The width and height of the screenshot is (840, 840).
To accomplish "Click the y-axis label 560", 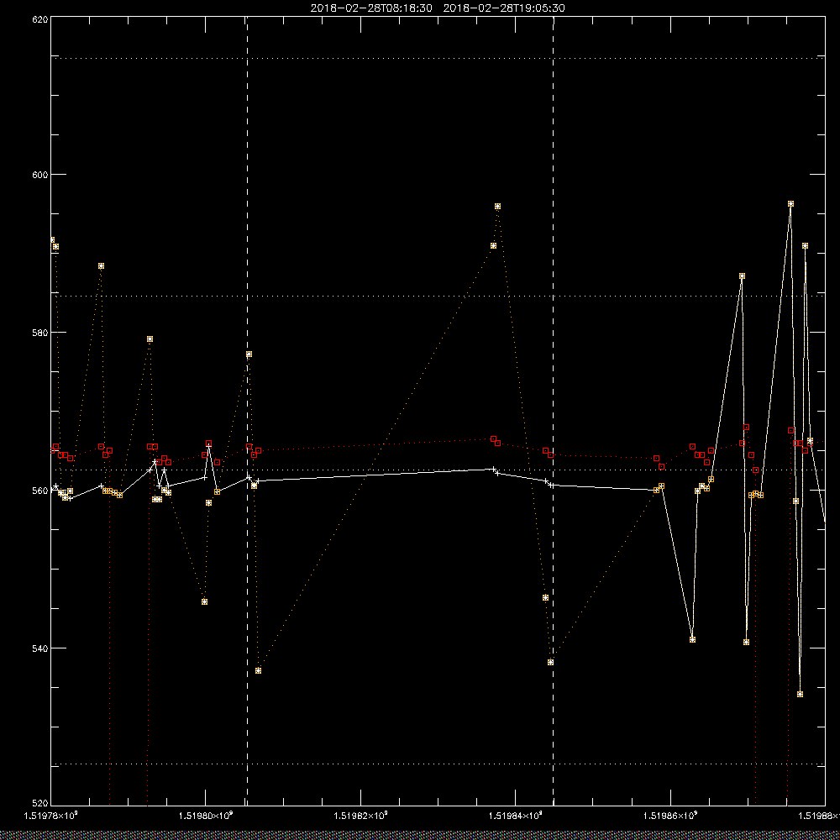I will (x=40, y=491).
